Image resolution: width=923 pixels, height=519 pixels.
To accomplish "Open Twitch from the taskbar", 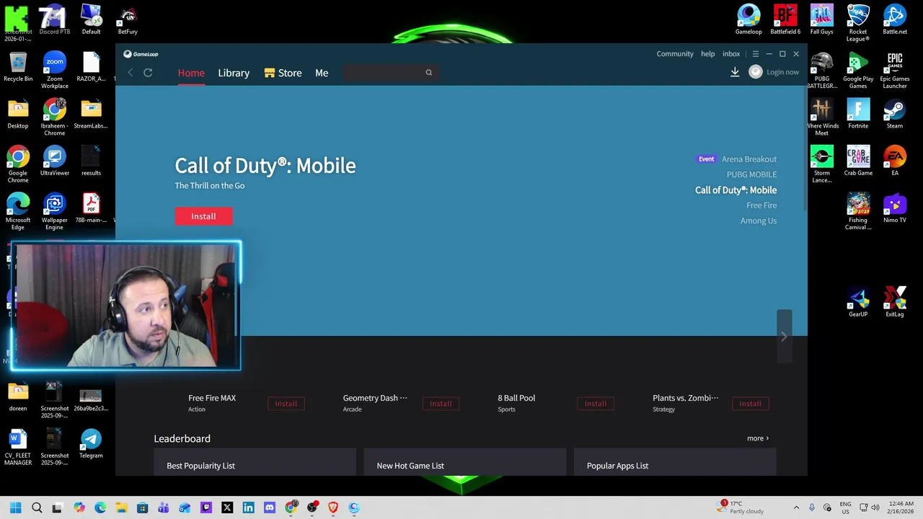I will pos(206,507).
